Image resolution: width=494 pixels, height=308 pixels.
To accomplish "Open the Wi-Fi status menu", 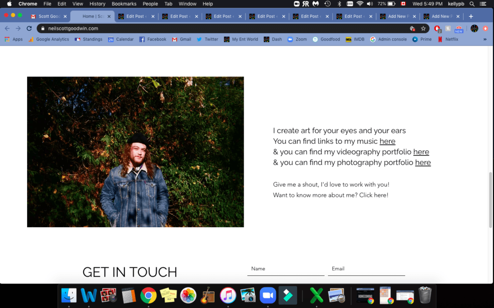I will (359, 4).
